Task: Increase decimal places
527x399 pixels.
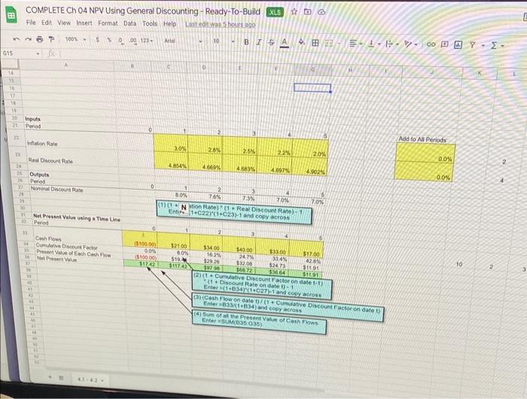Action: click(x=133, y=41)
